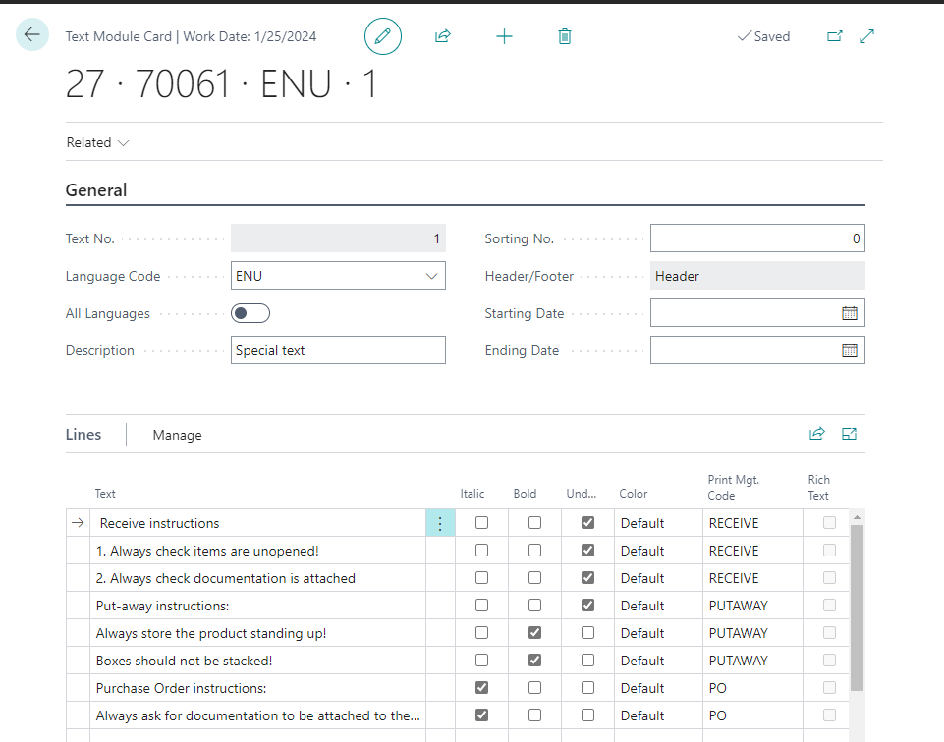The image size is (944, 742).
Task: Uncheck Underline for Put-away instructions row
Action: pos(587,606)
